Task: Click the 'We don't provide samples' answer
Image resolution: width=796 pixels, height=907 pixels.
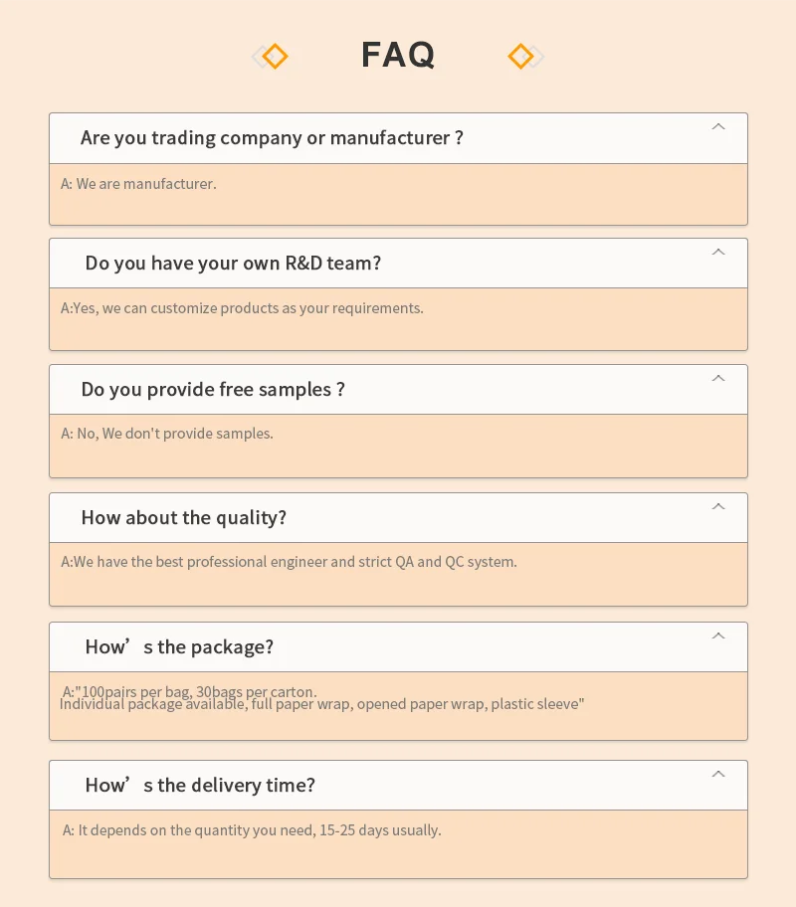Action: click(167, 434)
